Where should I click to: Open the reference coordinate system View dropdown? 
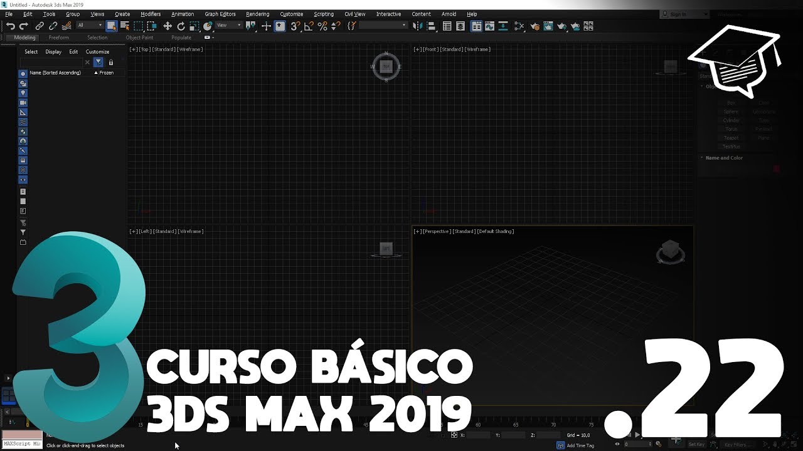point(229,25)
